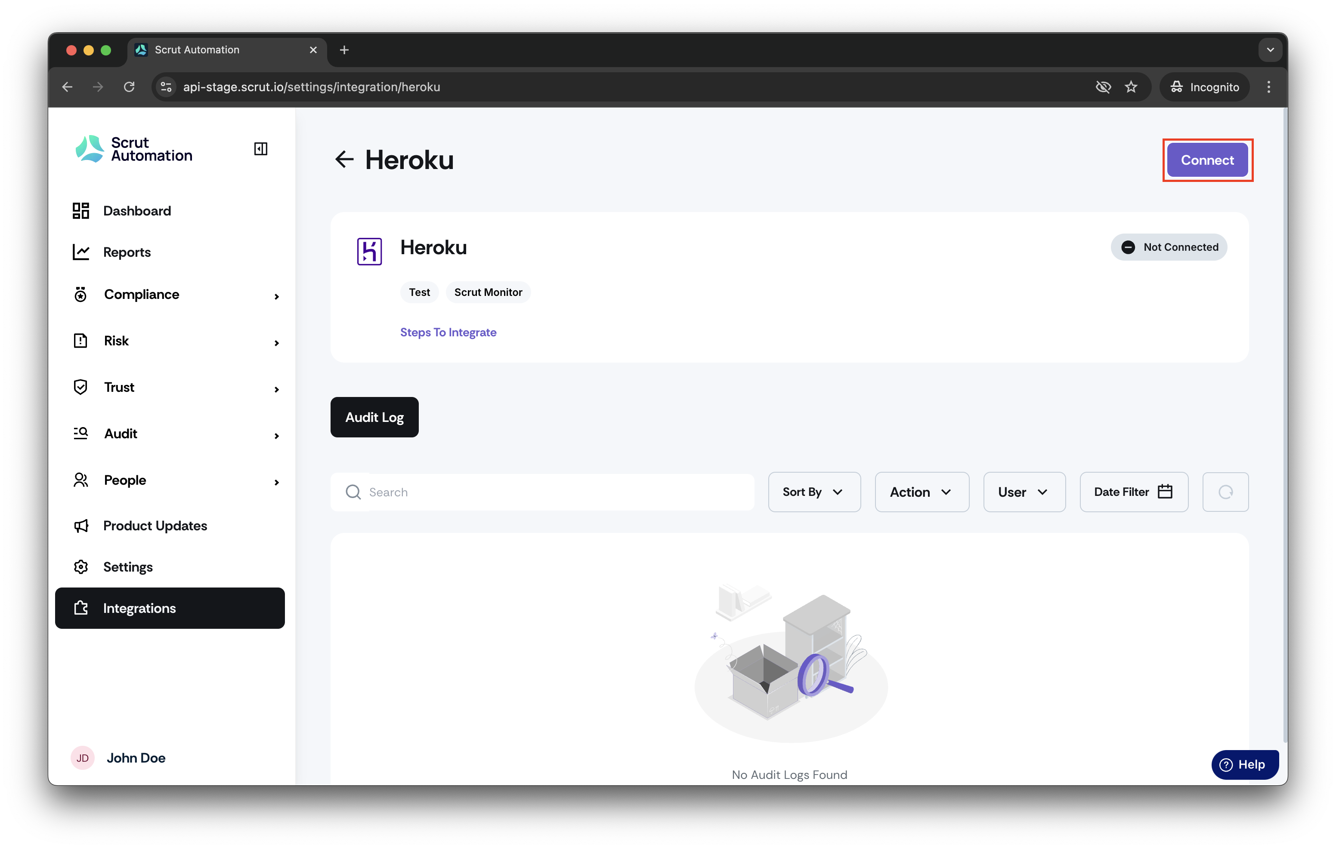Screen dimensions: 1336x849
Task: Click the tracking protection eye icon
Action: 1103,87
